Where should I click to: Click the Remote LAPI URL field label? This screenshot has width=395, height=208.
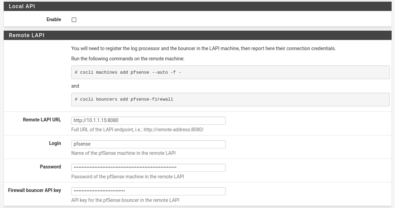click(42, 120)
